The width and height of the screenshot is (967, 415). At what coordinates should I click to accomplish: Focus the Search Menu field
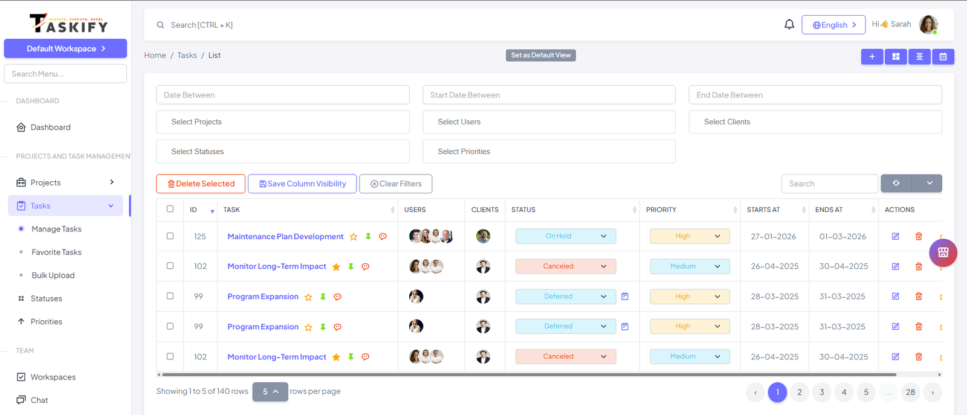[65, 74]
